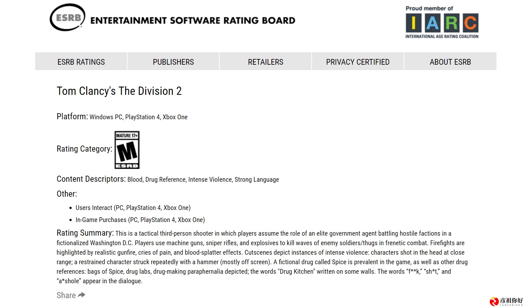525x307 pixels.
Task: Click the Mature 17+ rating icon
Action: click(127, 150)
